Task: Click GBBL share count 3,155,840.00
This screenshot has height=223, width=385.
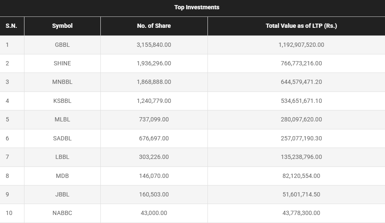Action: [x=154, y=45]
